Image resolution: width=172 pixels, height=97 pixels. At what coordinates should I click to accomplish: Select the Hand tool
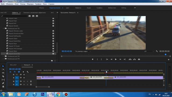pos(3,86)
